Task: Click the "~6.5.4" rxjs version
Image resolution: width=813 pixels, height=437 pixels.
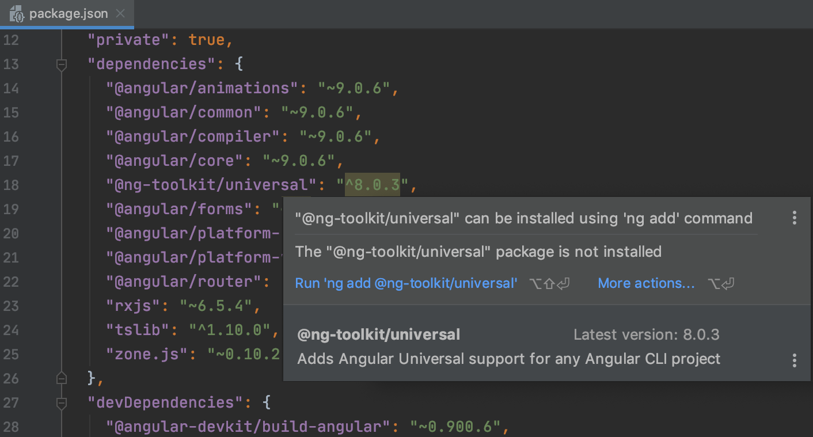Action: tap(216, 306)
